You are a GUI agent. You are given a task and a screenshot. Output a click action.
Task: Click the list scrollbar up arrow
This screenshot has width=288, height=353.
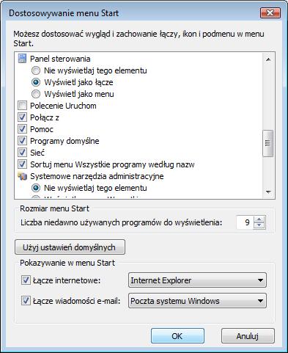point(268,59)
